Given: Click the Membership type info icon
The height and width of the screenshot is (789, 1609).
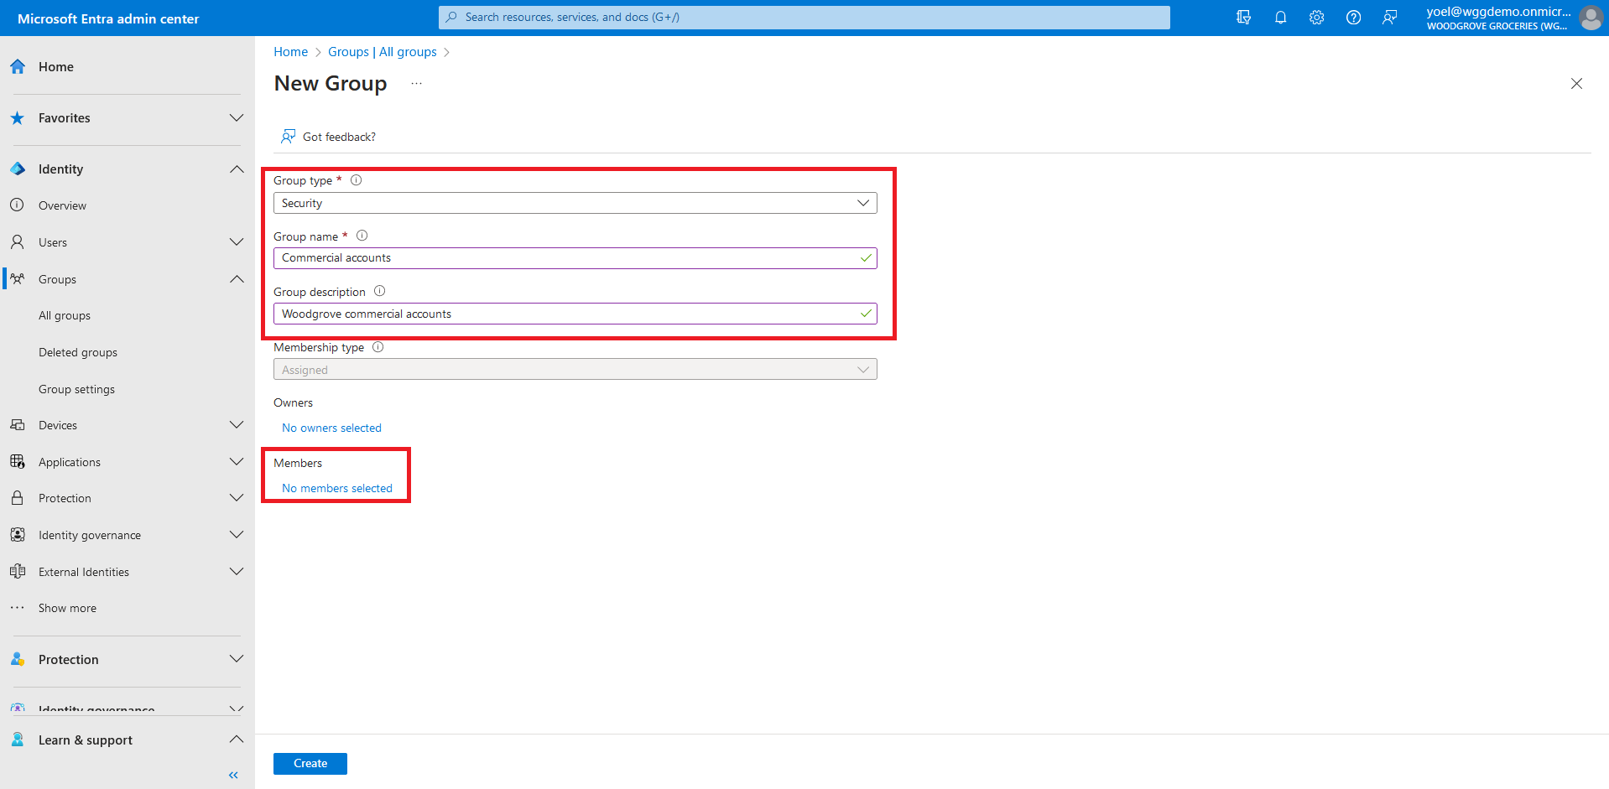Looking at the screenshot, I should click(x=378, y=347).
